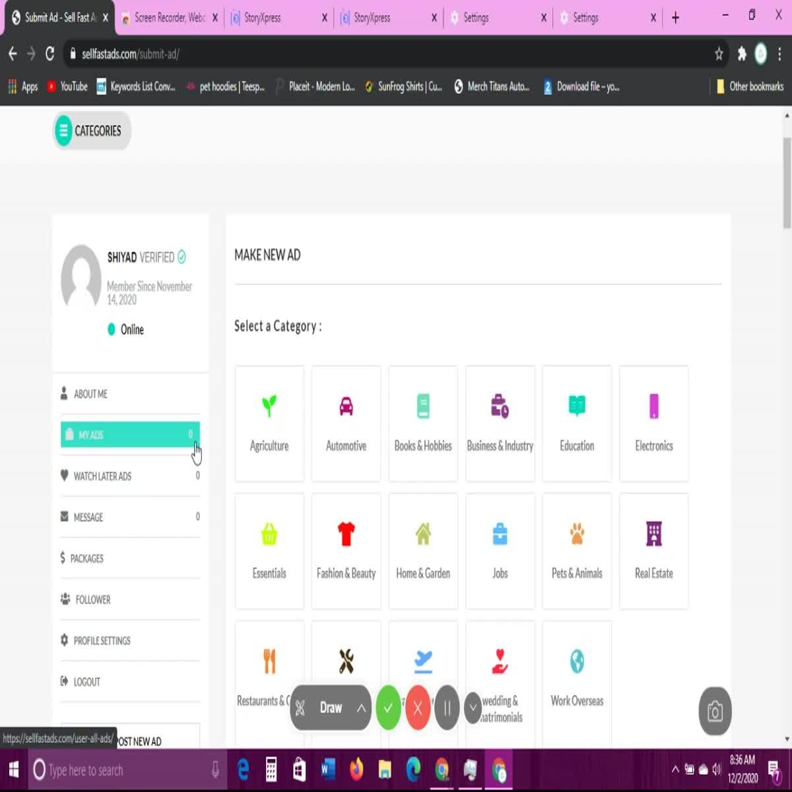Expand the Draw tools chevron
The image size is (792, 792).
[x=360, y=708]
